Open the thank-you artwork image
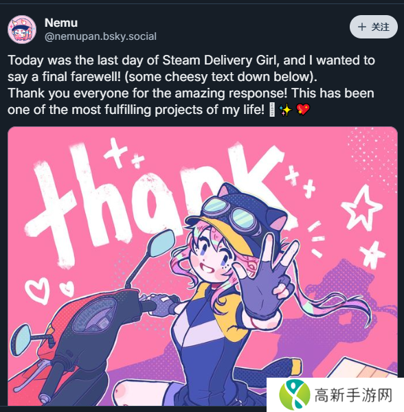 [x=203, y=266]
